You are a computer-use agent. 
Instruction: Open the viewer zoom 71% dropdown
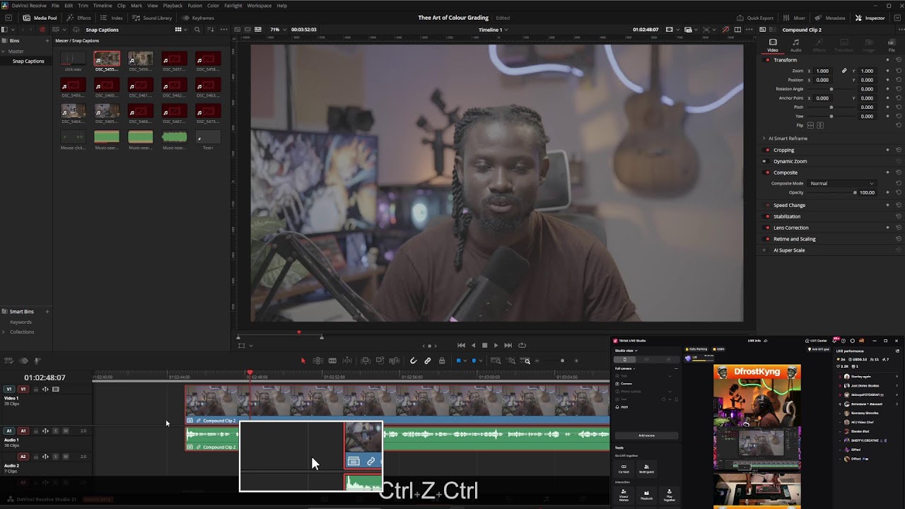coord(277,30)
